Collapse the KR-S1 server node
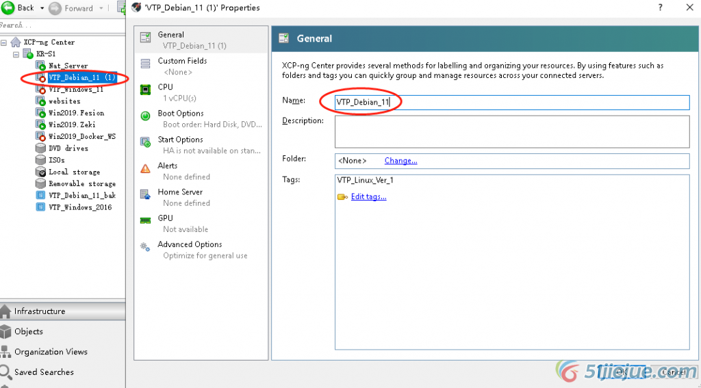 [x=16, y=54]
